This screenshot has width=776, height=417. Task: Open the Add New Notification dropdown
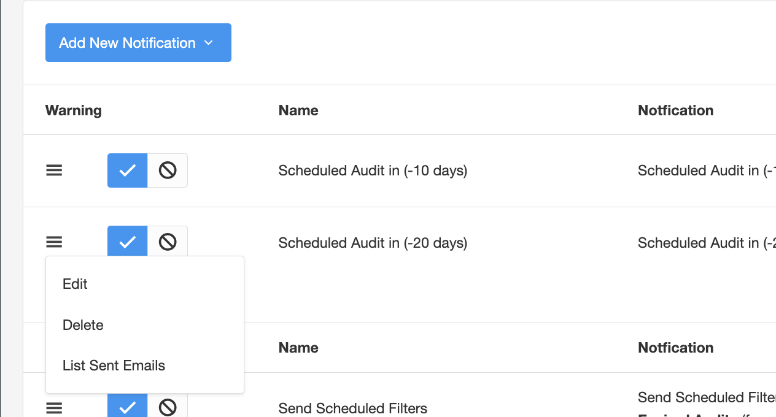pos(138,43)
